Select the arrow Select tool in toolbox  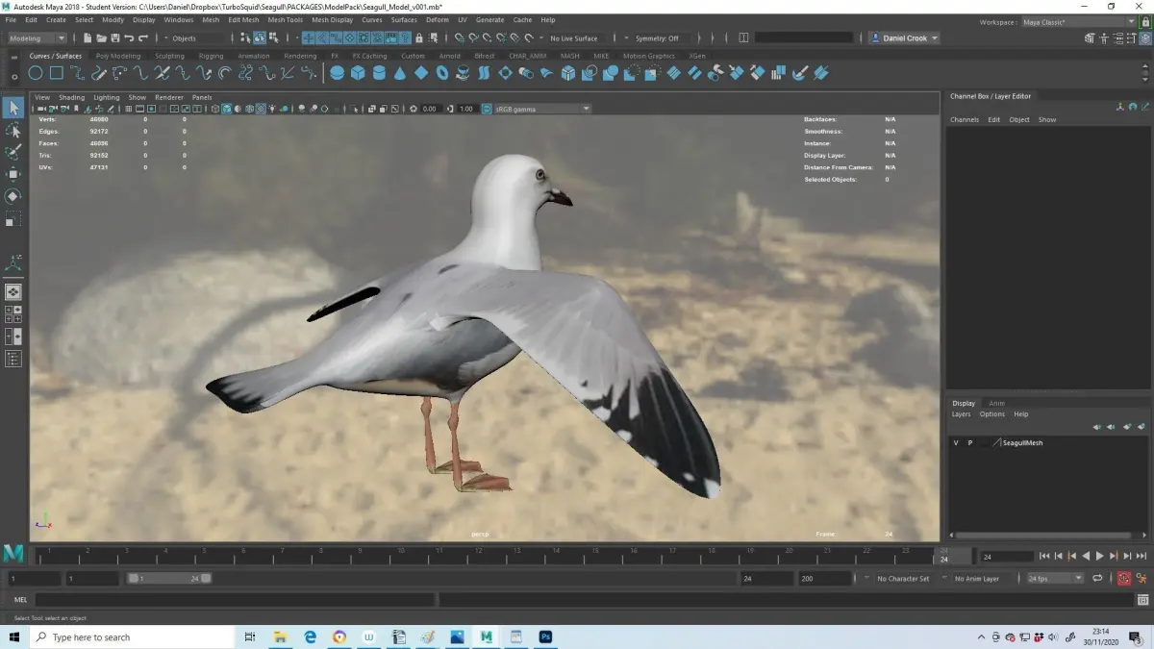(13, 108)
